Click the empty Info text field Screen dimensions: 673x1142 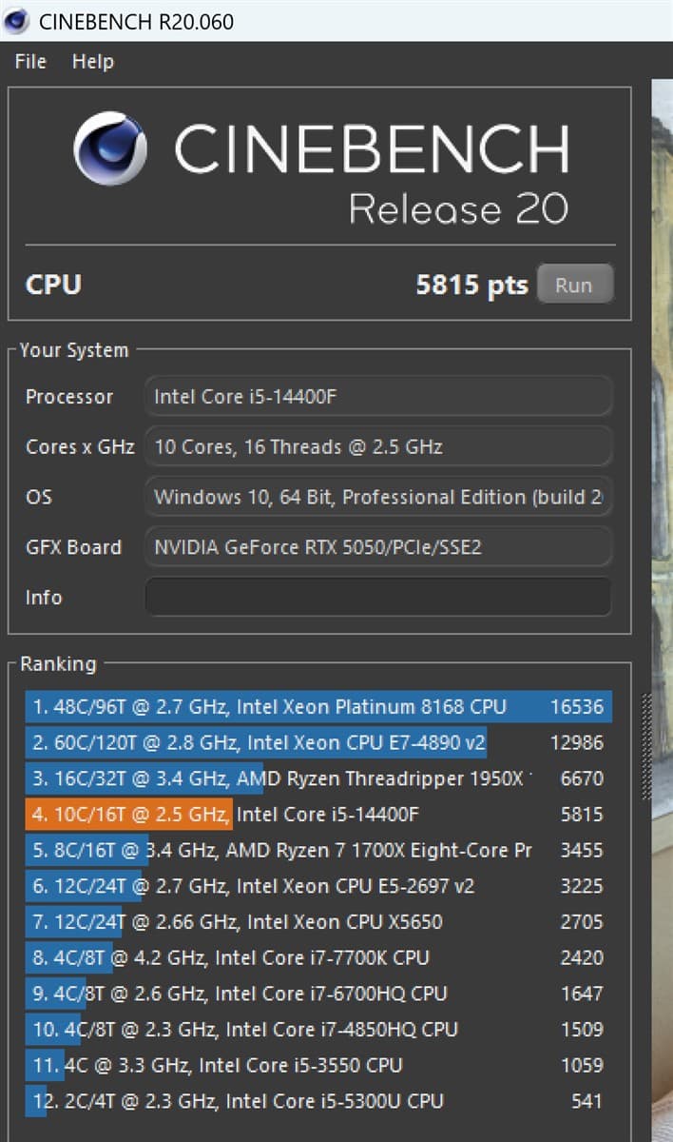377,598
